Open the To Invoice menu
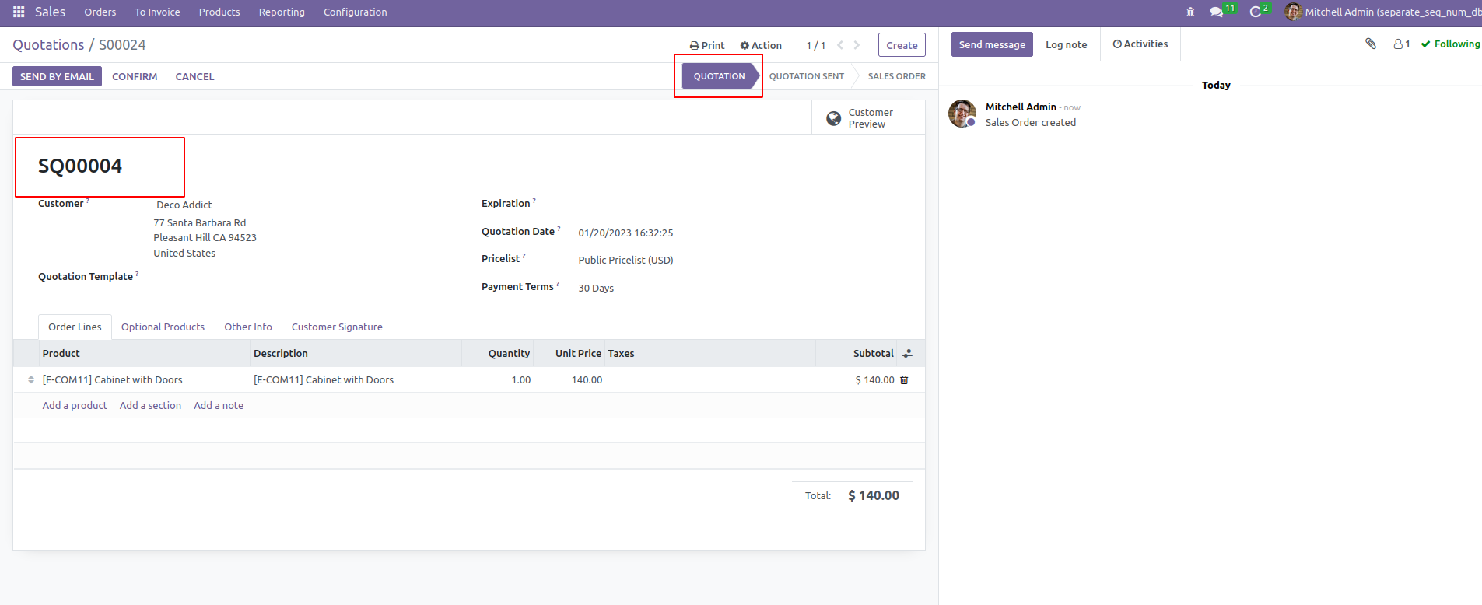 (157, 12)
